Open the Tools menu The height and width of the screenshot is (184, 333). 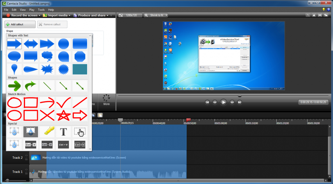pos(41,10)
